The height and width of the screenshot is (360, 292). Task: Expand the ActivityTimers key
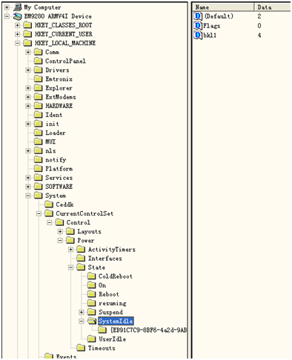70,250
